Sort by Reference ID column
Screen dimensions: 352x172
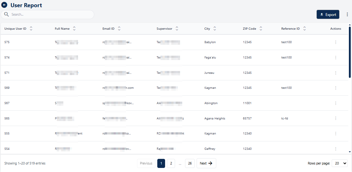(x=304, y=28)
